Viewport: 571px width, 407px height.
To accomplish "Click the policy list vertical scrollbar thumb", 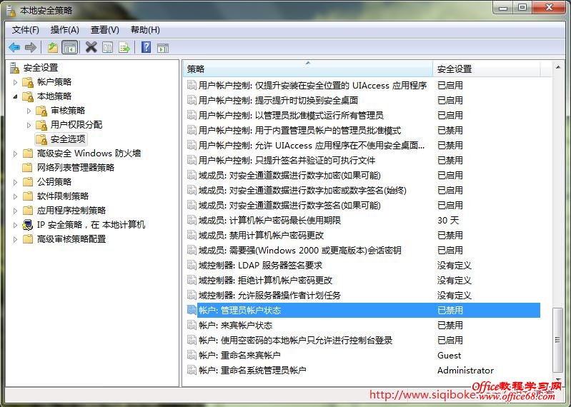I will pos(557,340).
